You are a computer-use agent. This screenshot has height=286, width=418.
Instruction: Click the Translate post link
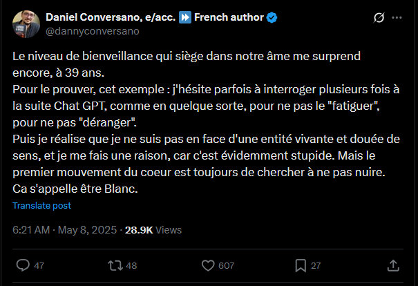click(x=42, y=205)
